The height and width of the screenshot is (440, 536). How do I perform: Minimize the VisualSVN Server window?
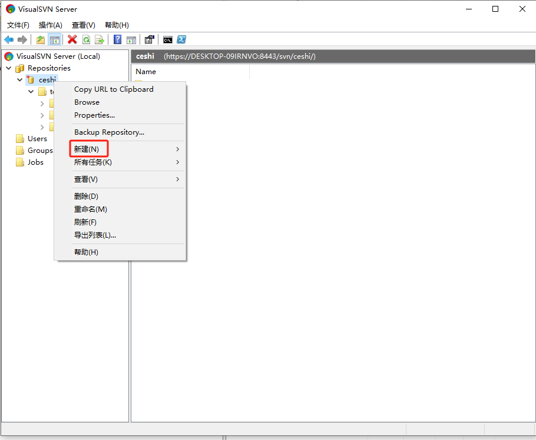click(x=469, y=9)
